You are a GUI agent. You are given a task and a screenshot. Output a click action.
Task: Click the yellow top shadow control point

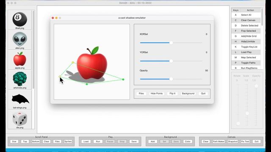point(73,62)
